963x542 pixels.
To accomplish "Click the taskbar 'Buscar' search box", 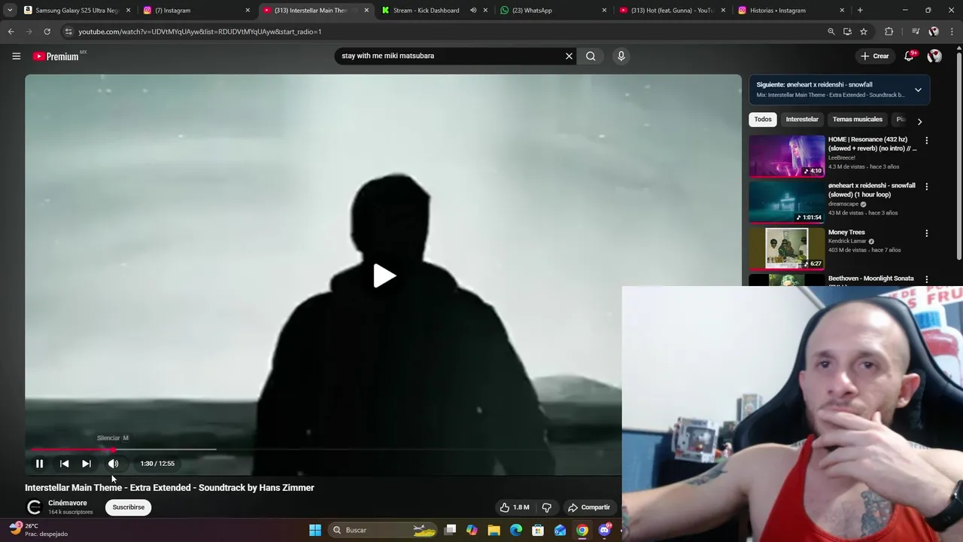I will coord(384,530).
